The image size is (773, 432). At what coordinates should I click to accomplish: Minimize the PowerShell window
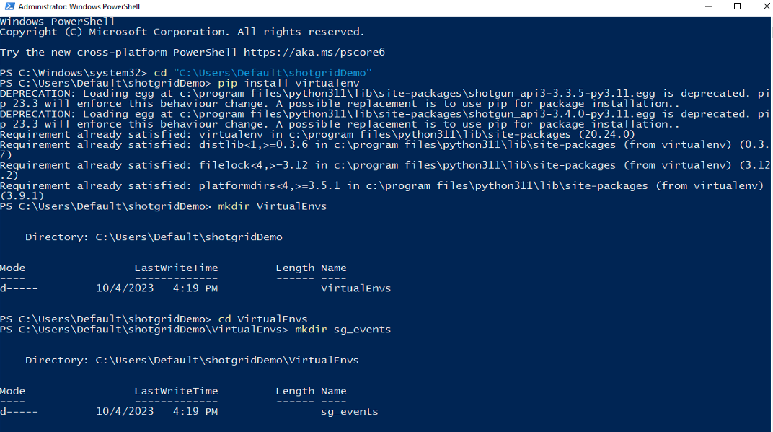tap(704, 6)
